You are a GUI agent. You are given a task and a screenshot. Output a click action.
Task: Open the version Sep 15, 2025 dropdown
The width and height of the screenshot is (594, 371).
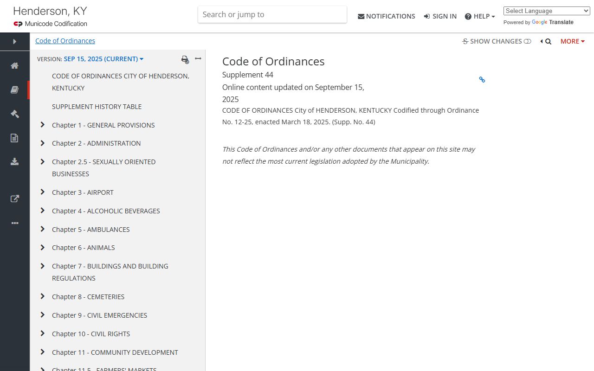tap(103, 59)
